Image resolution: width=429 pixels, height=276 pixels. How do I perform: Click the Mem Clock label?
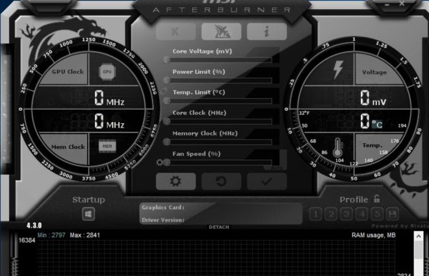[67, 147]
